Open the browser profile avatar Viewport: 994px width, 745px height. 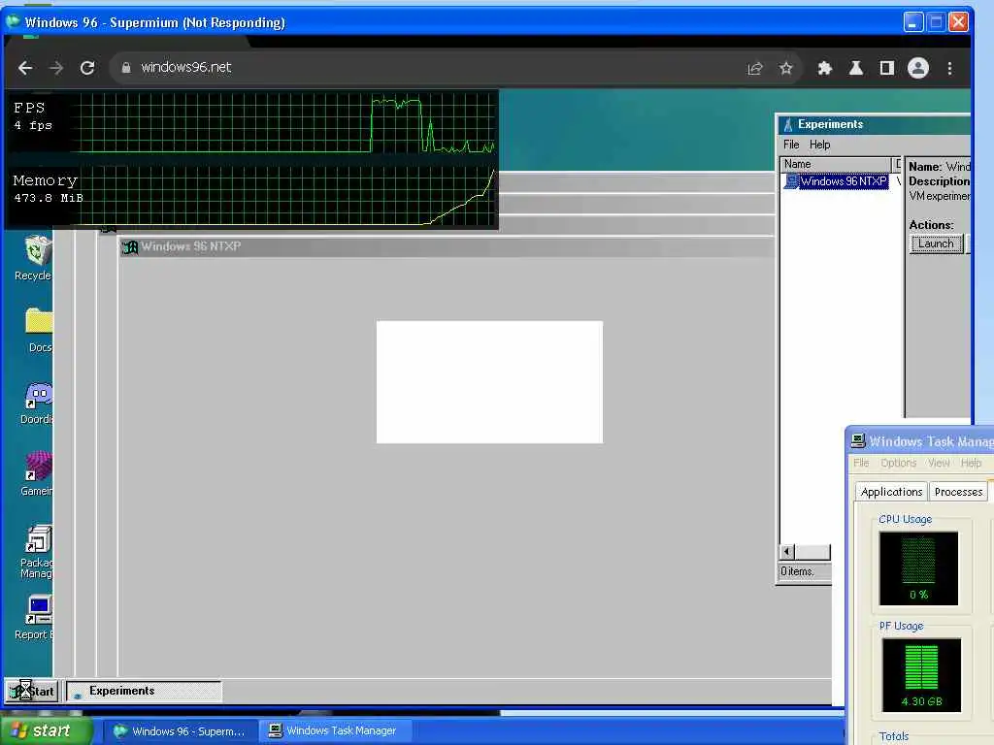[918, 68]
